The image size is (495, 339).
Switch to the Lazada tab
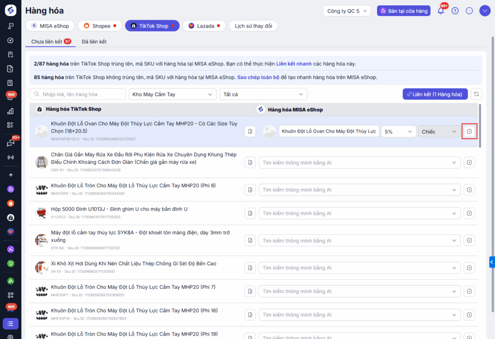tap(204, 26)
